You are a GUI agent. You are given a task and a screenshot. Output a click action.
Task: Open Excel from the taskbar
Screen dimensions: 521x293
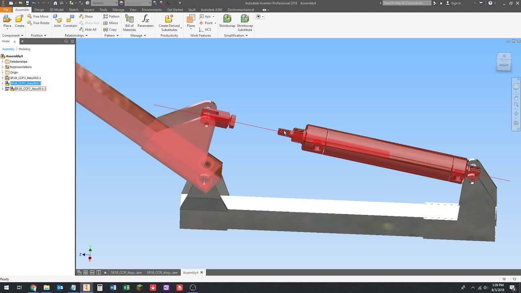coord(126,288)
